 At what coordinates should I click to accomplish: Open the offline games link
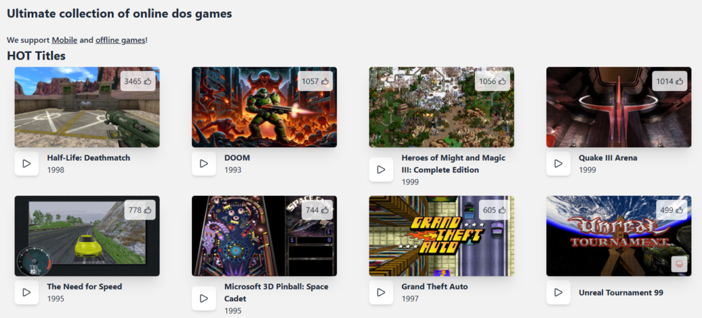tap(121, 40)
